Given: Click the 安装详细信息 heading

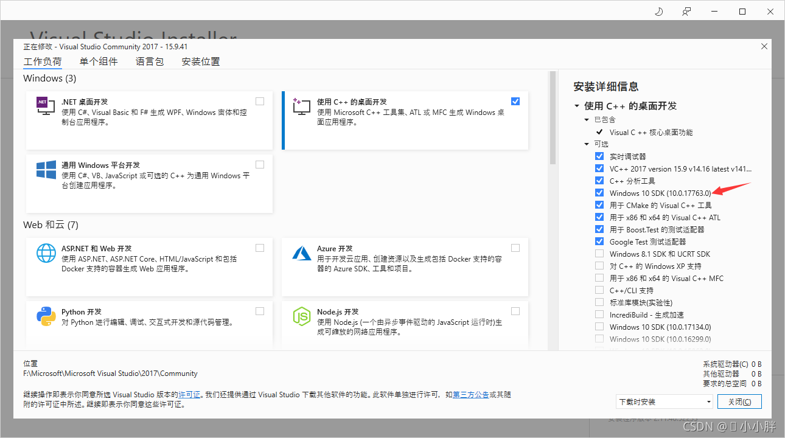Looking at the screenshot, I should tap(606, 86).
